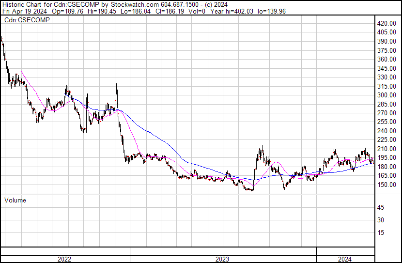Screen dimensions: 402x263
Task: Click the 15 volume axis label
Action: tap(381, 233)
